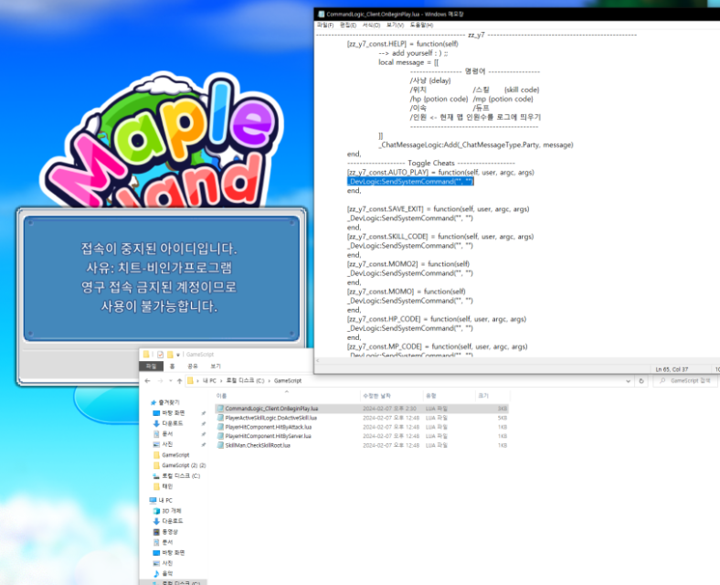Screen dimensions: 720x585
Task: Click 로컬 디스크 (C:) in address bar
Action: coord(243,380)
